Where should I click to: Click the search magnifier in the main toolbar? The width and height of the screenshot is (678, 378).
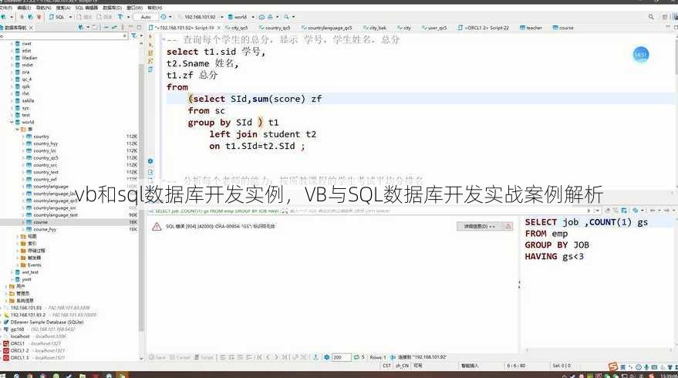point(286,17)
